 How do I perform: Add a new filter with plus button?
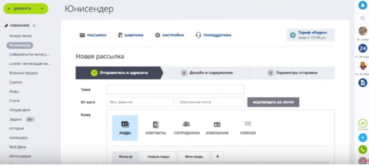tap(217, 156)
